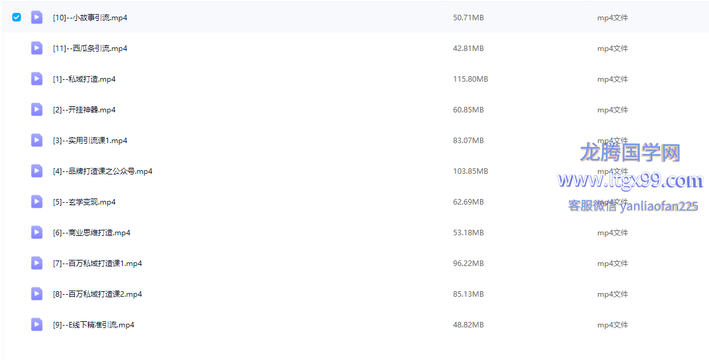Viewport: 709px width, 360px height.
Task: Click video icon of E线下精准引流.mp4
Action: click(x=37, y=324)
